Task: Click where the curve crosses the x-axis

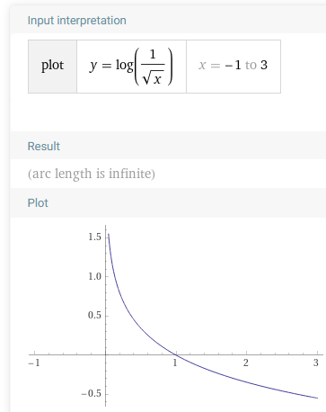Action: tap(176, 355)
